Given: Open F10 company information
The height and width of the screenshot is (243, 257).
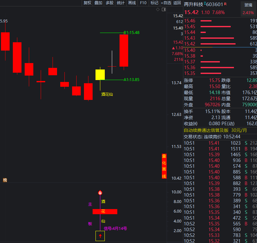Looking at the screenshot, I should pyautogui.click(x=143, y=3).
